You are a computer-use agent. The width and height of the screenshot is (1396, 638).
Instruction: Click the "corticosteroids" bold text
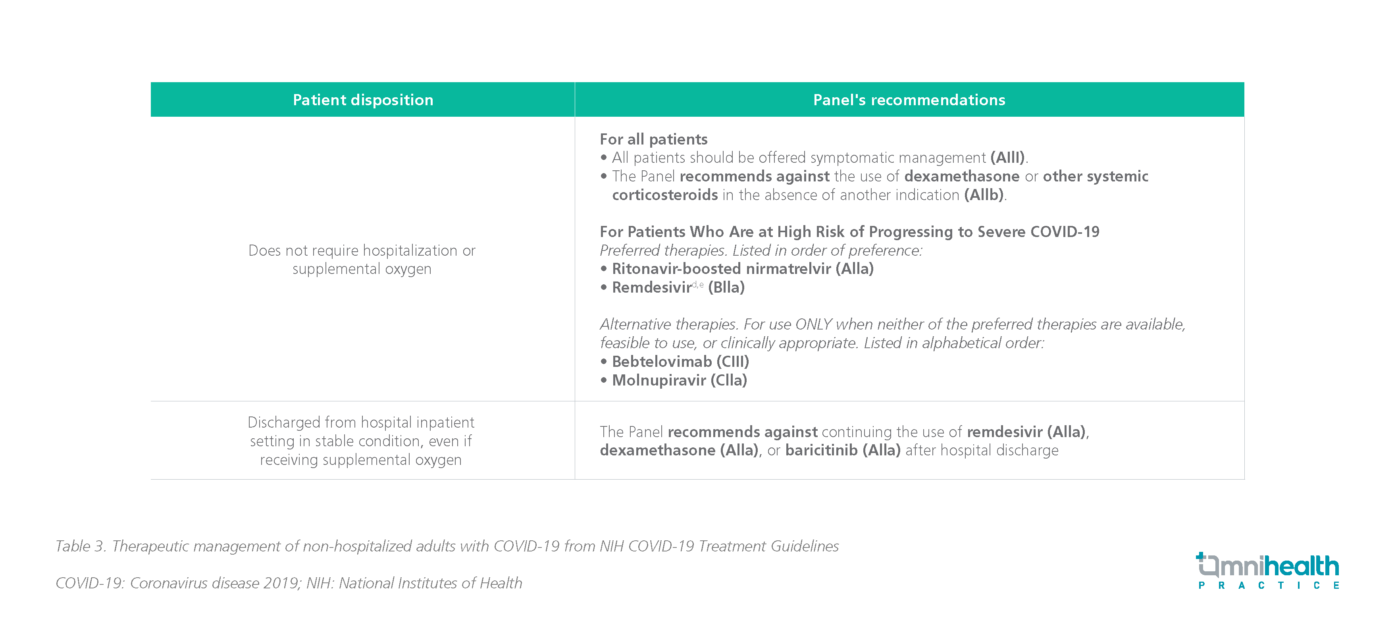point(664,195)
